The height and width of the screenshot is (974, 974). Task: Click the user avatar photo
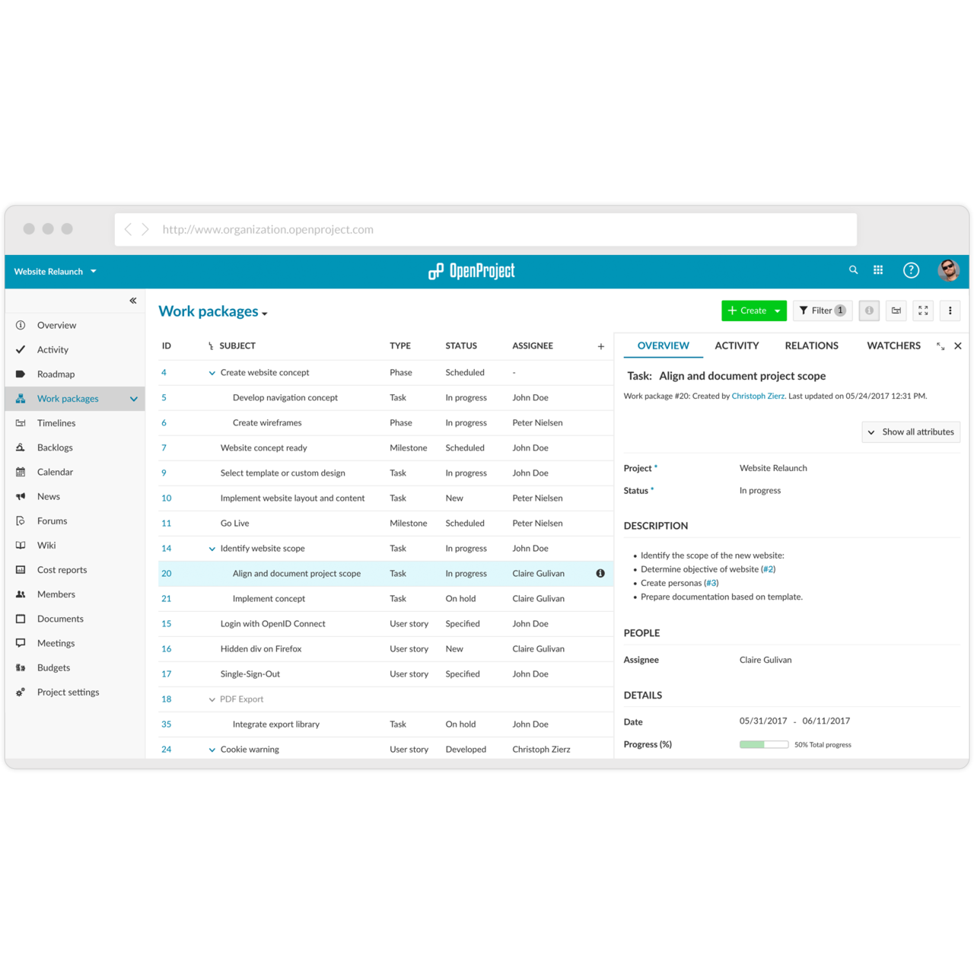point(949,270)
